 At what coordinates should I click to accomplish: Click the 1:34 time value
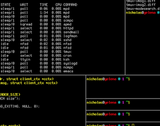point(44,13)
